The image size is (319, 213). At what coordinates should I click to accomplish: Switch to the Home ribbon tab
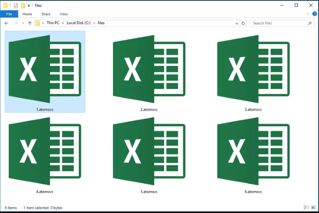point(27,14)
